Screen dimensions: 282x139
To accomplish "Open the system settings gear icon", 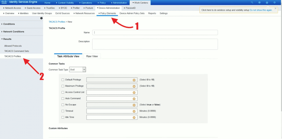I will (x=275, y=2).
